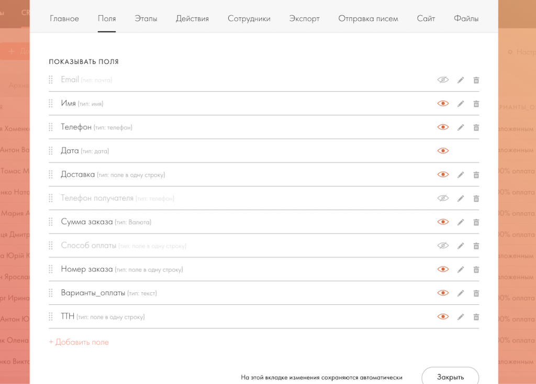Click drag handle beside Доставка field

click(x=51, y=174)
